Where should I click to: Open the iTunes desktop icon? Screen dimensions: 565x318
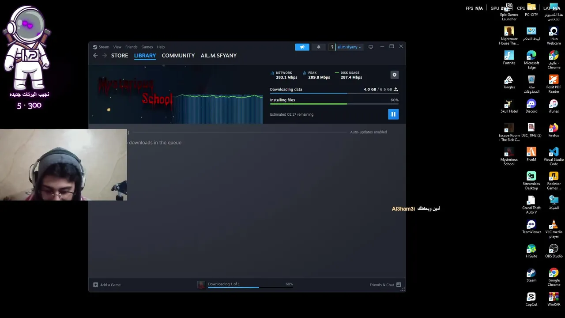tap(554, 106)
